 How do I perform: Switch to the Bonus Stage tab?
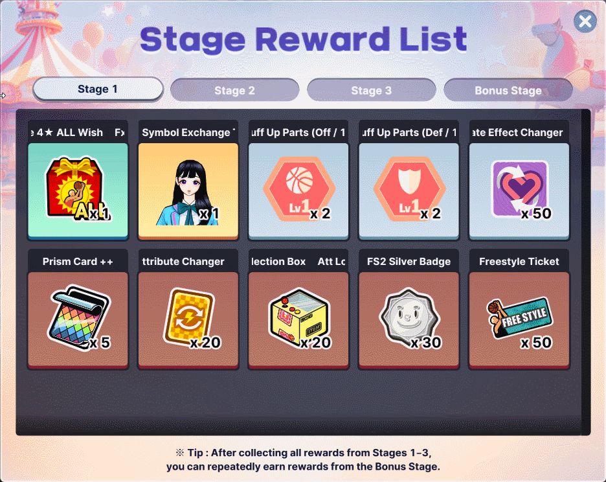508,90
